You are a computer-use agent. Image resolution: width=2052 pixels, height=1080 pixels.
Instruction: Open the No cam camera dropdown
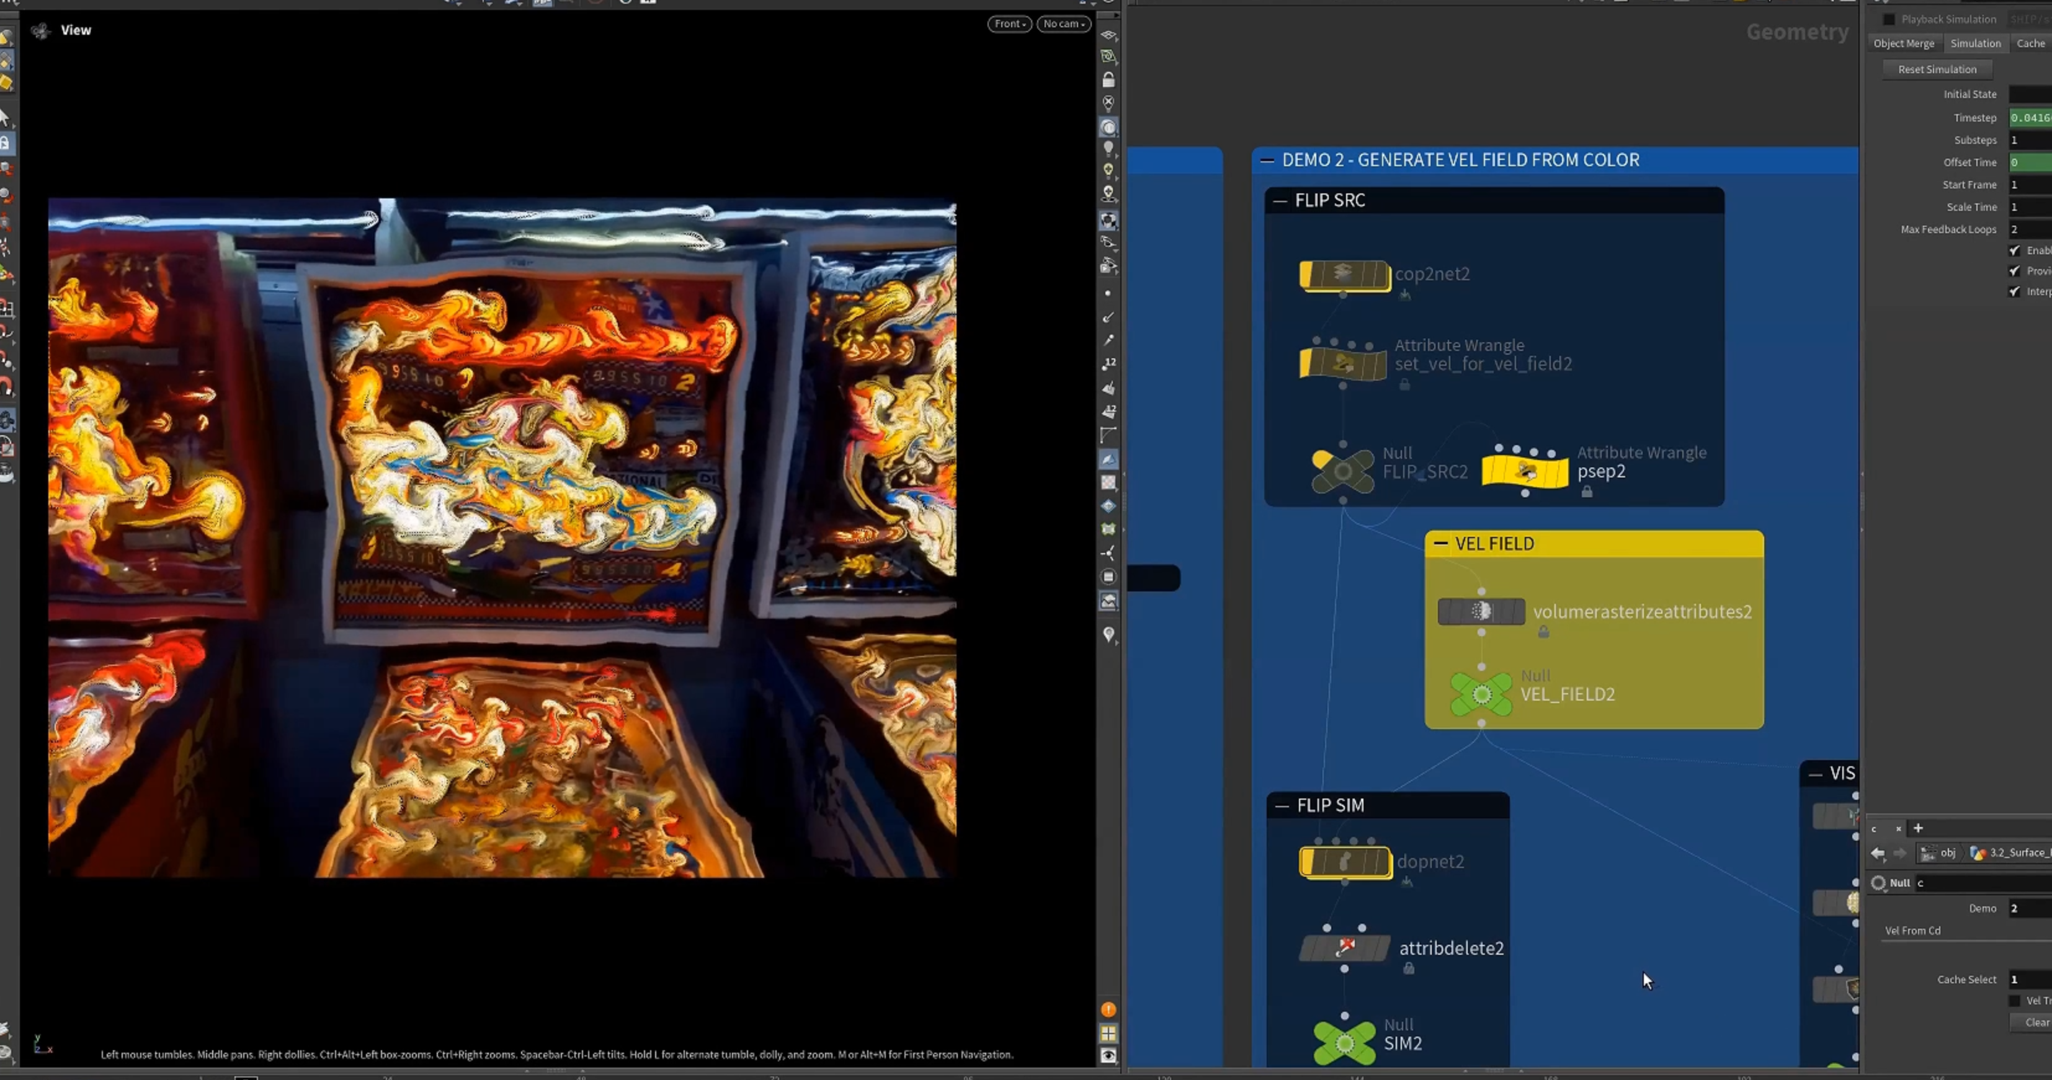click(x=1063, y=24)
